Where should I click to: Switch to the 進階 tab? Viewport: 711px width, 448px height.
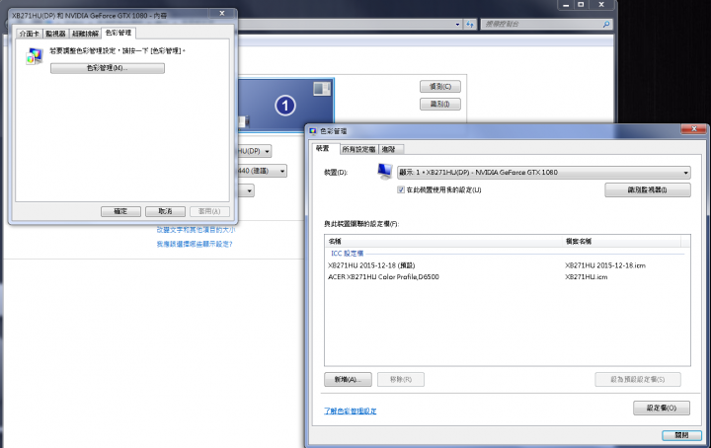[389, 149]
